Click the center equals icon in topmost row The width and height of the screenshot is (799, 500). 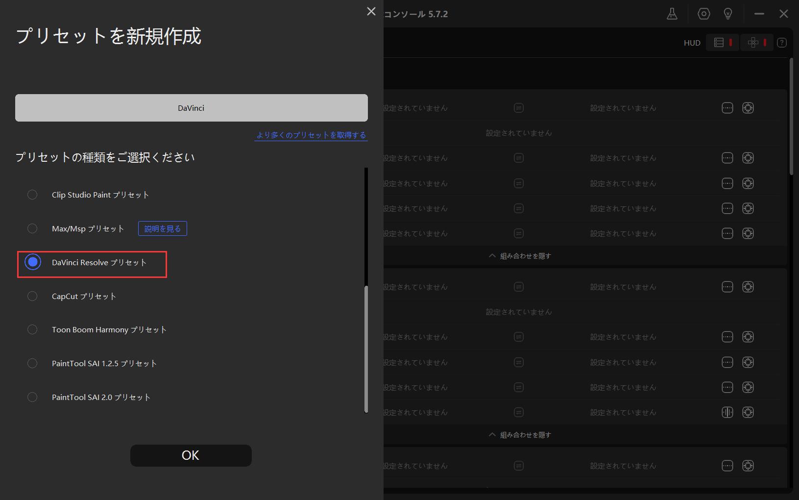click(519, 108)
